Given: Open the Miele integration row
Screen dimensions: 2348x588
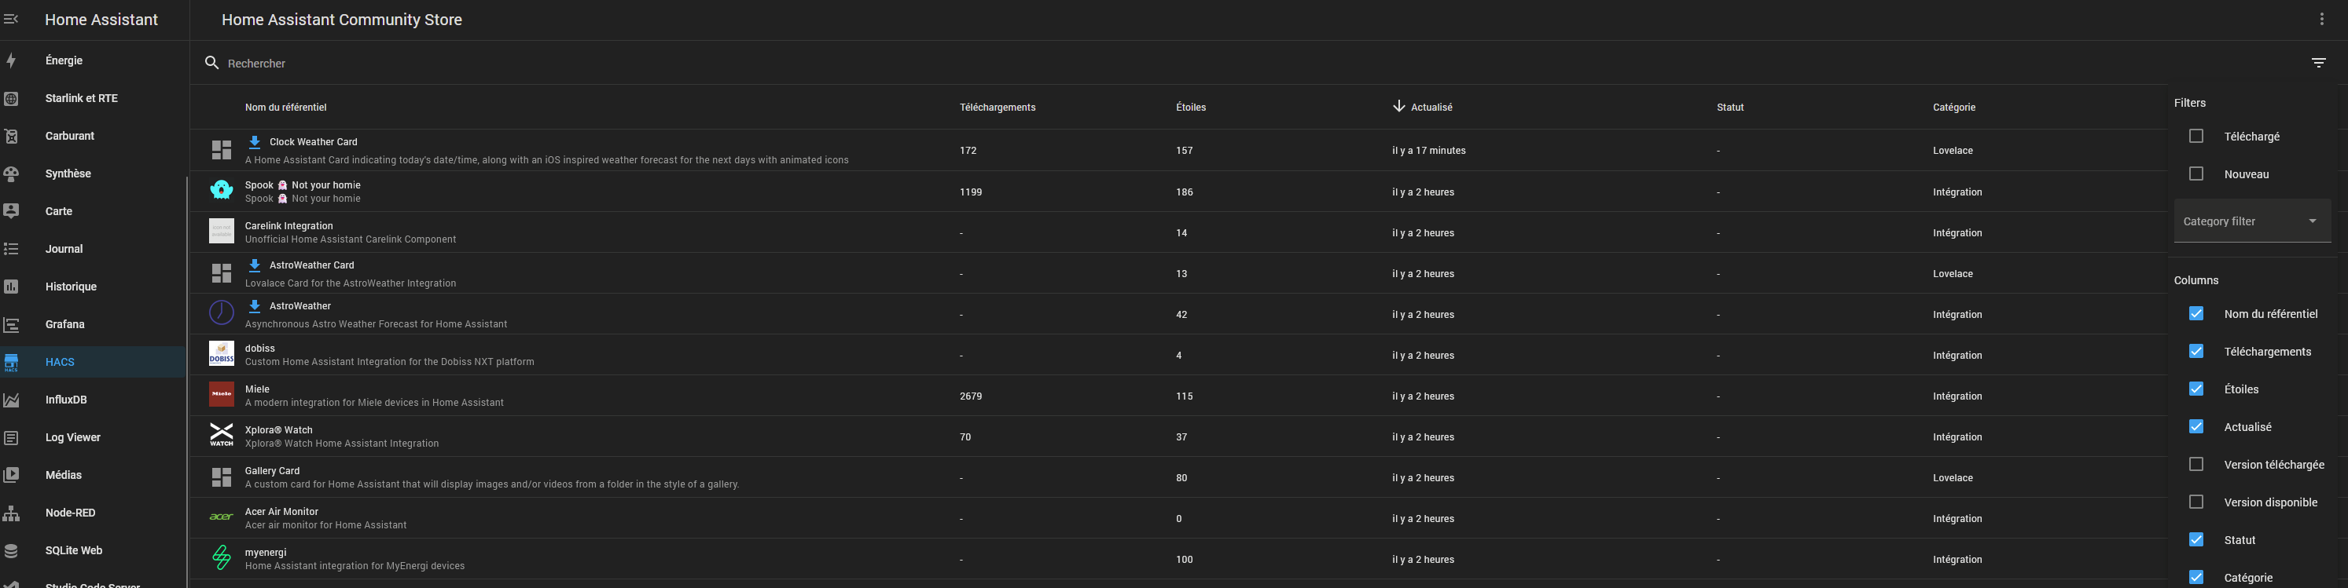Looking at the screenshot, I should pos(1178,396).
